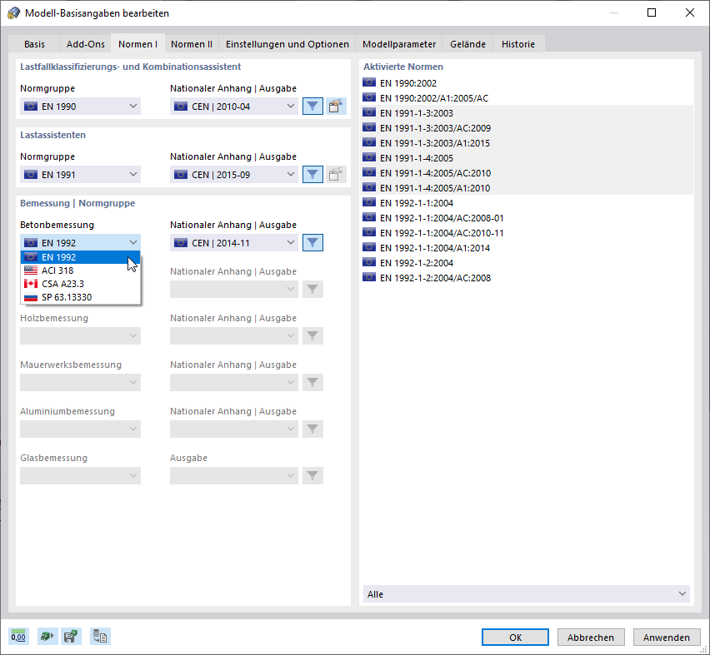Open the Gelände tab
This screenshot has width=710, height=655.
pos(467,44)
